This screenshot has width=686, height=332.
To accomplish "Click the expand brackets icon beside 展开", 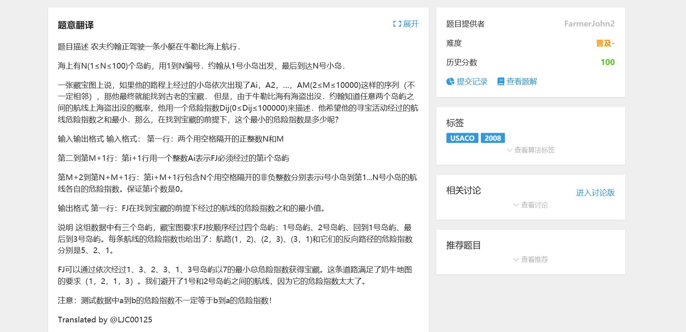I will click(397, 24).
